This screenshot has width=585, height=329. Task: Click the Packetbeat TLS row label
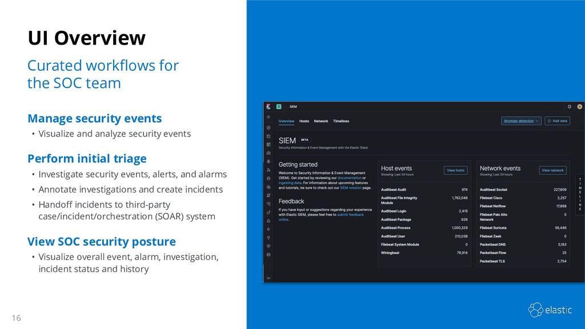(492, 262)
